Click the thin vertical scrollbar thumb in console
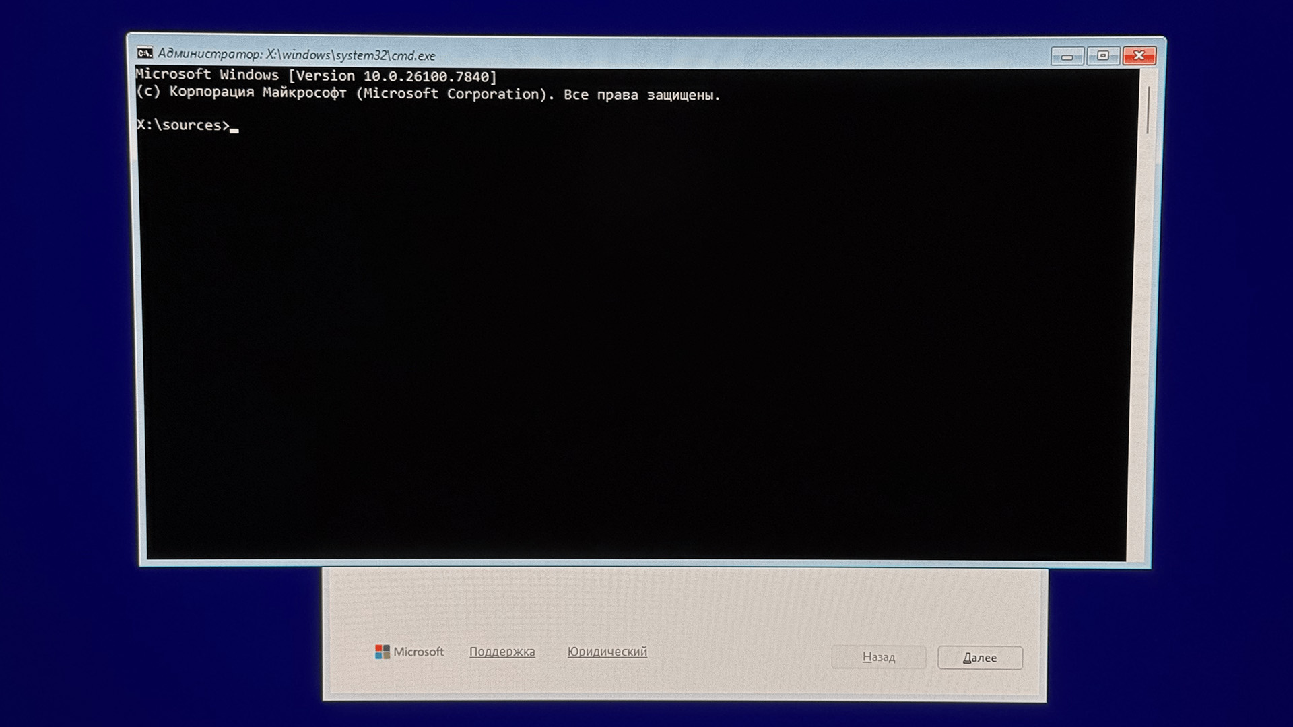The height and width of the screenshot is (727, 1293). pos(1148,110)
